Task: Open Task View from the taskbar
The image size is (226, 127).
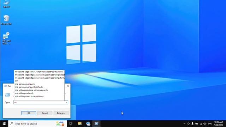Action: pyautogui.click(x=71, y=124)
